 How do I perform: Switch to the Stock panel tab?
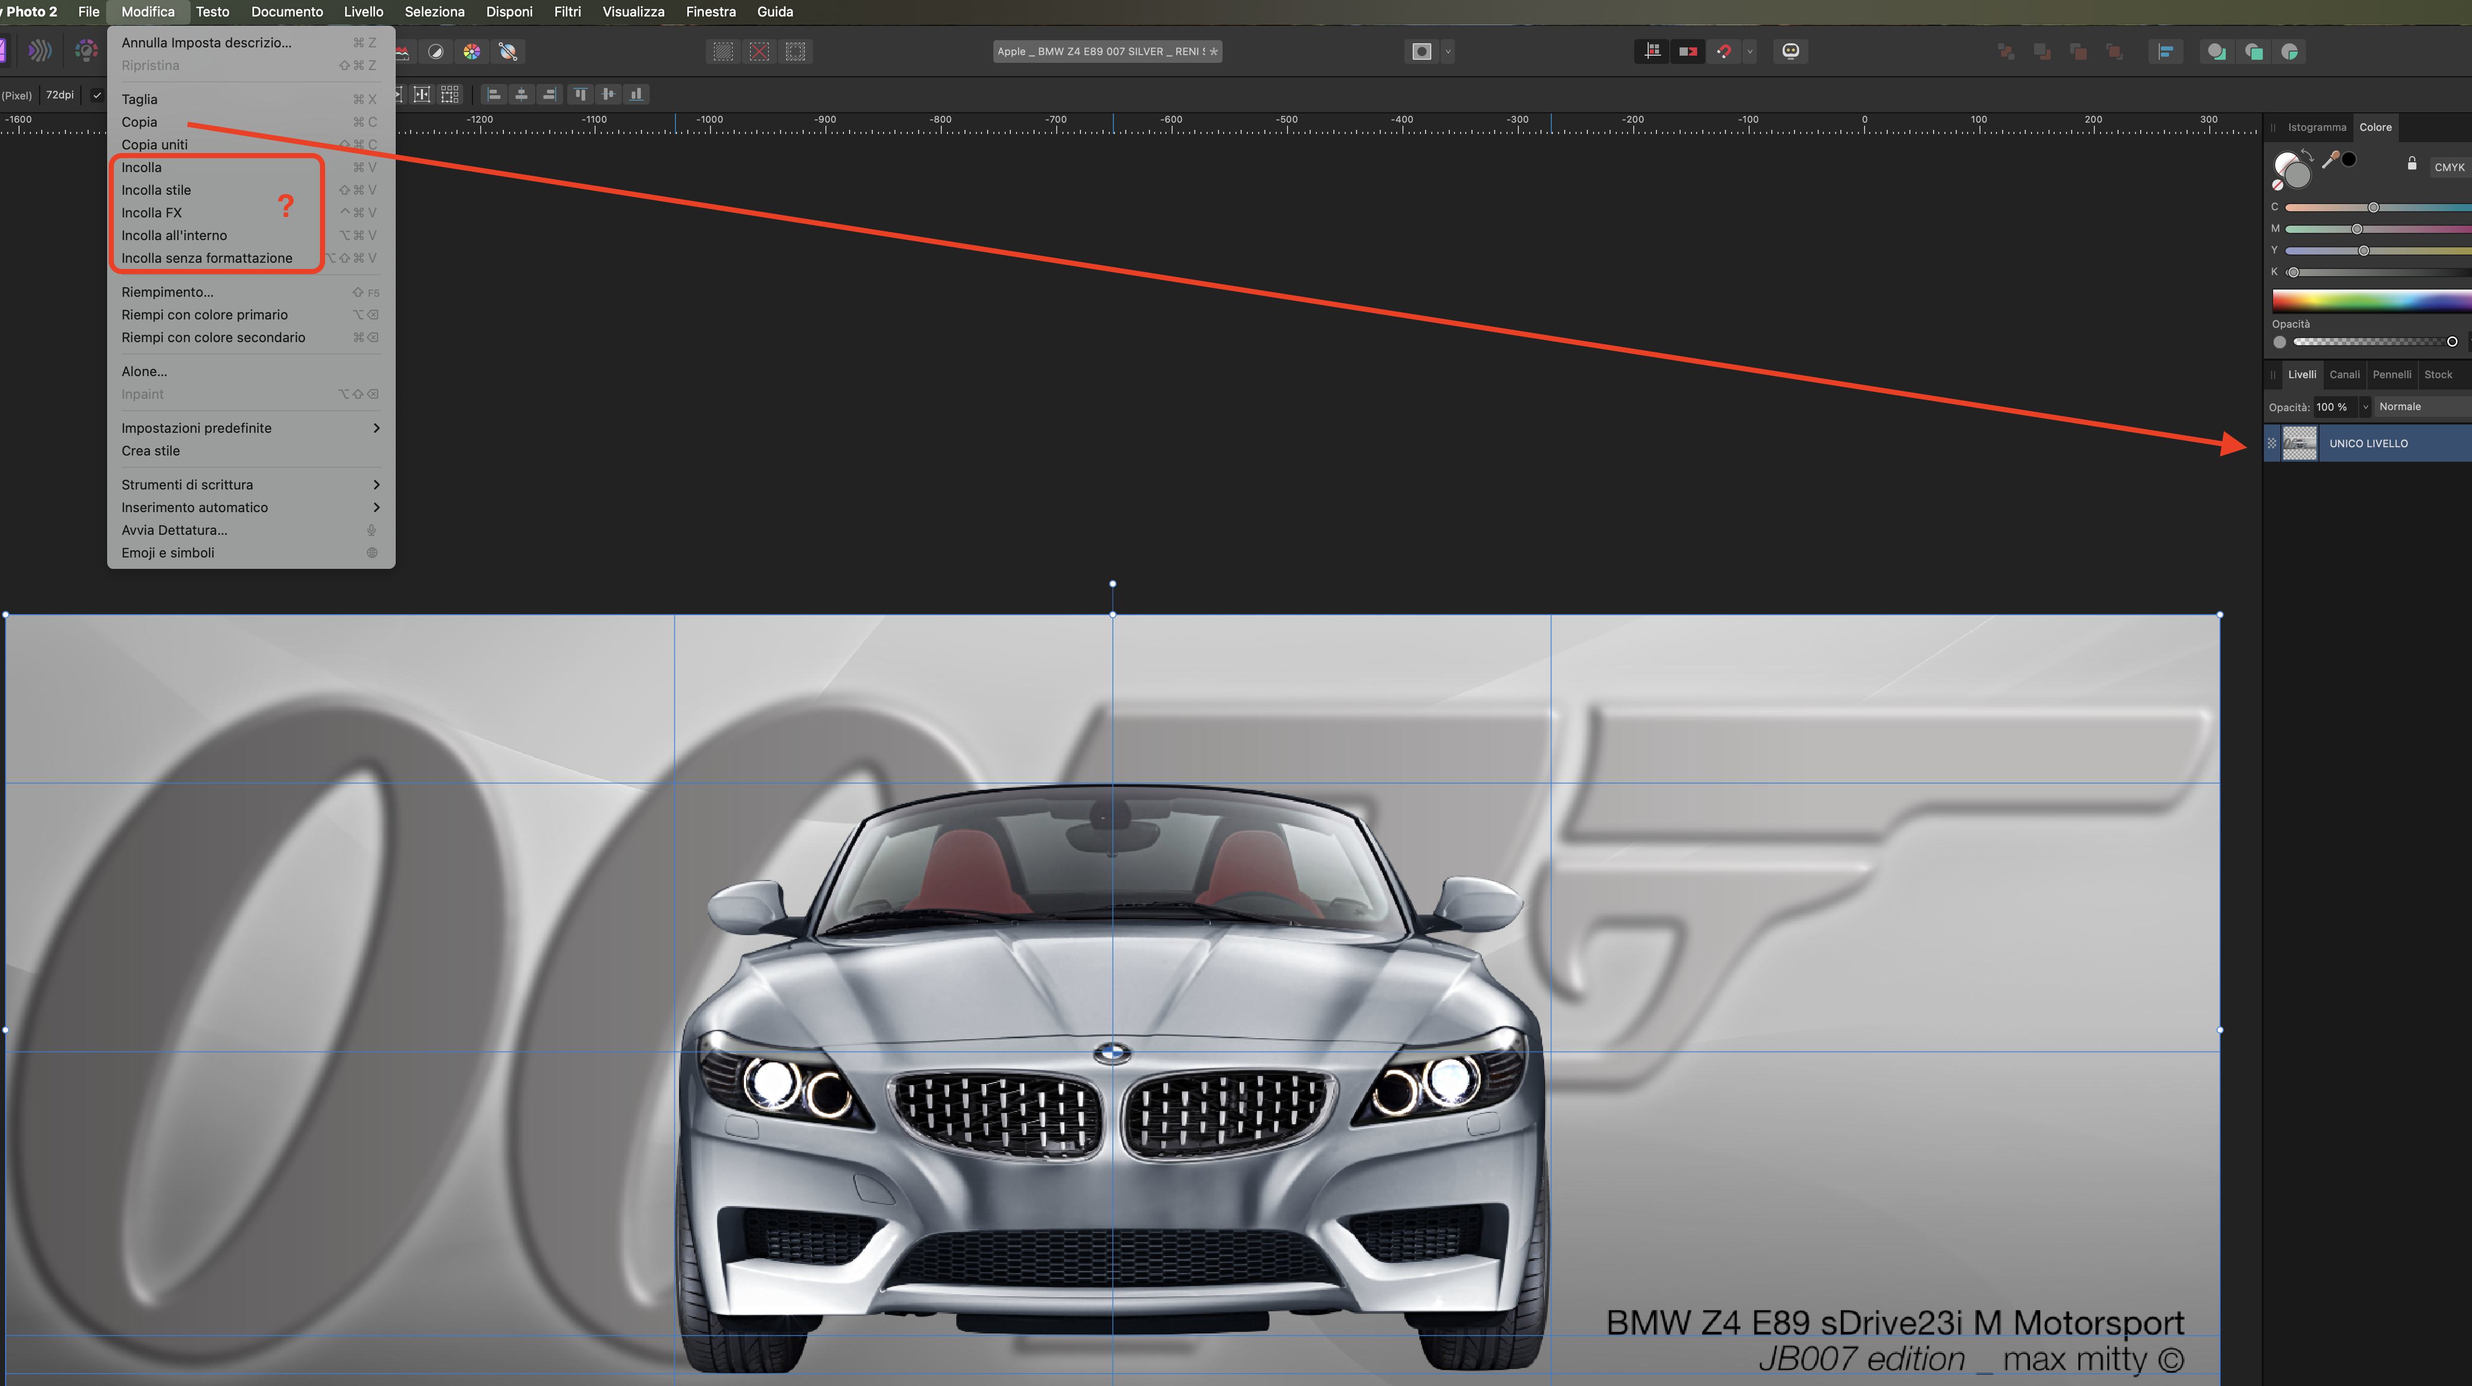point(2437,375)
